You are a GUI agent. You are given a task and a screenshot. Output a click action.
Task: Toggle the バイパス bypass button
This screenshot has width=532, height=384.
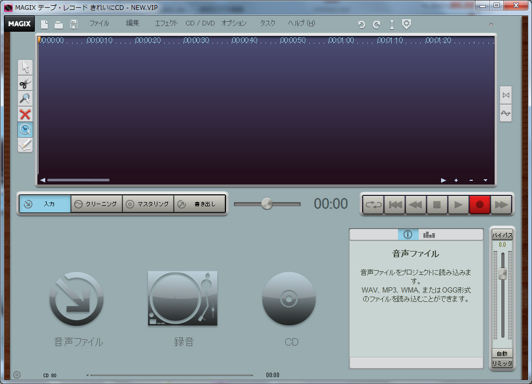tap(502, 235)
